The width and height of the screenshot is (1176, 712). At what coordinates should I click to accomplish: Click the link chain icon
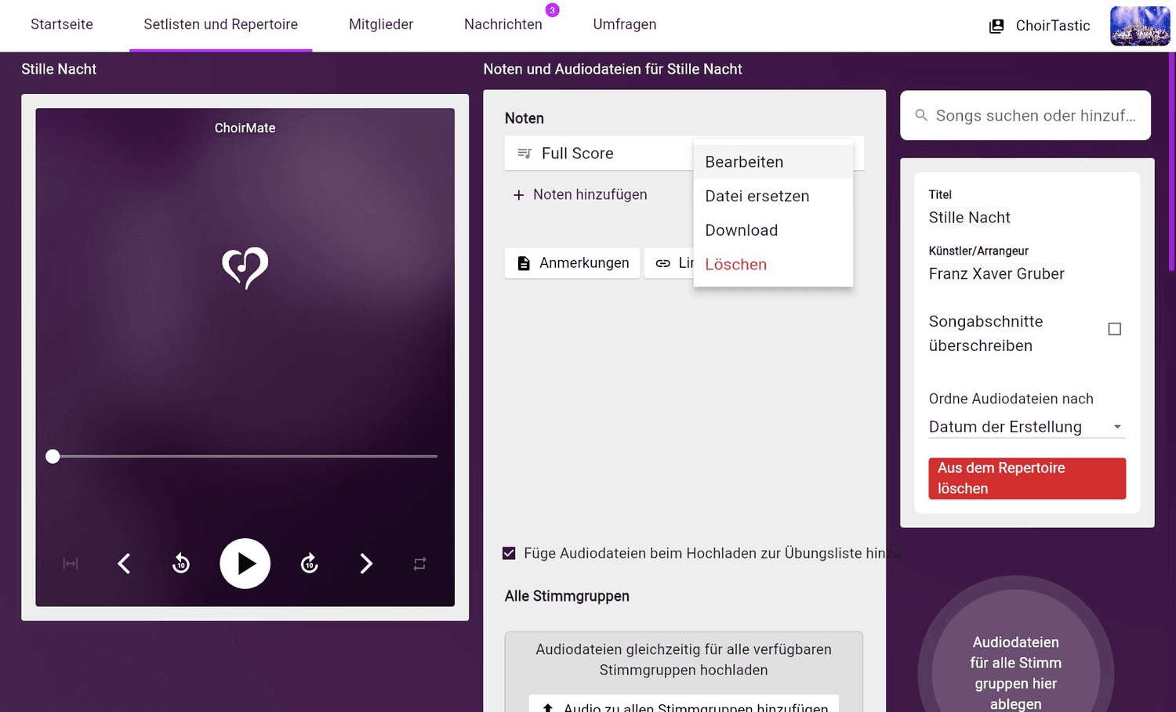pyautogui.click(x=663, y=263)
